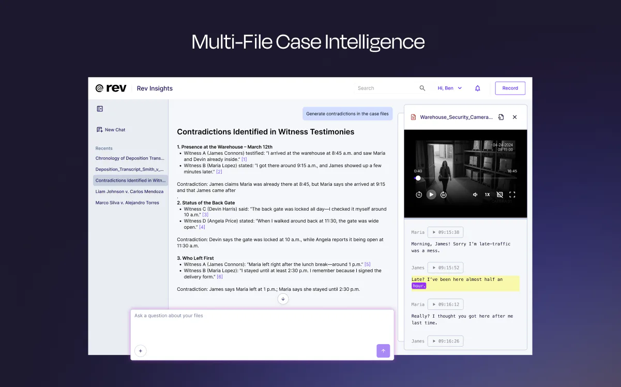Jump to latest with down arrow button

pos(283,299)
